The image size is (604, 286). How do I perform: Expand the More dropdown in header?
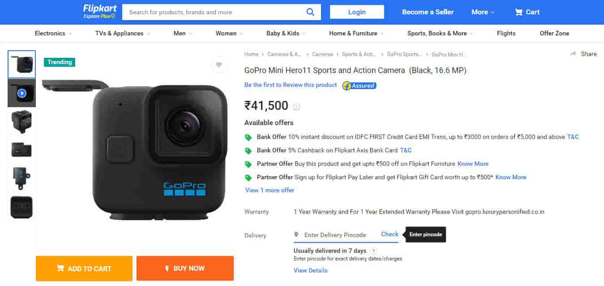[483, 12]
